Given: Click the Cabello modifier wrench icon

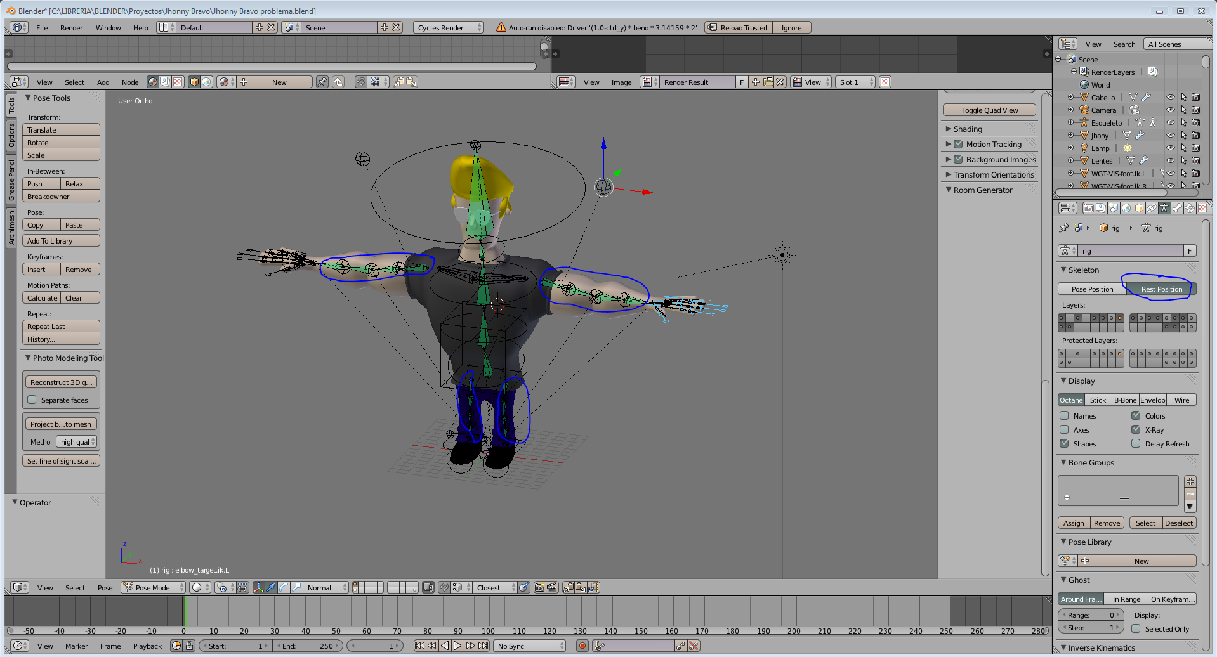Looking at the screenshot, I should click(1146, 97).
